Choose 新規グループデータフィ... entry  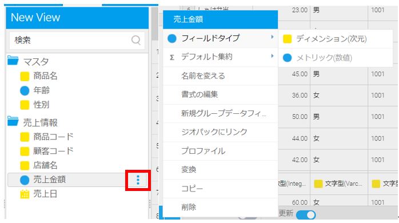(x=221, y=114)
